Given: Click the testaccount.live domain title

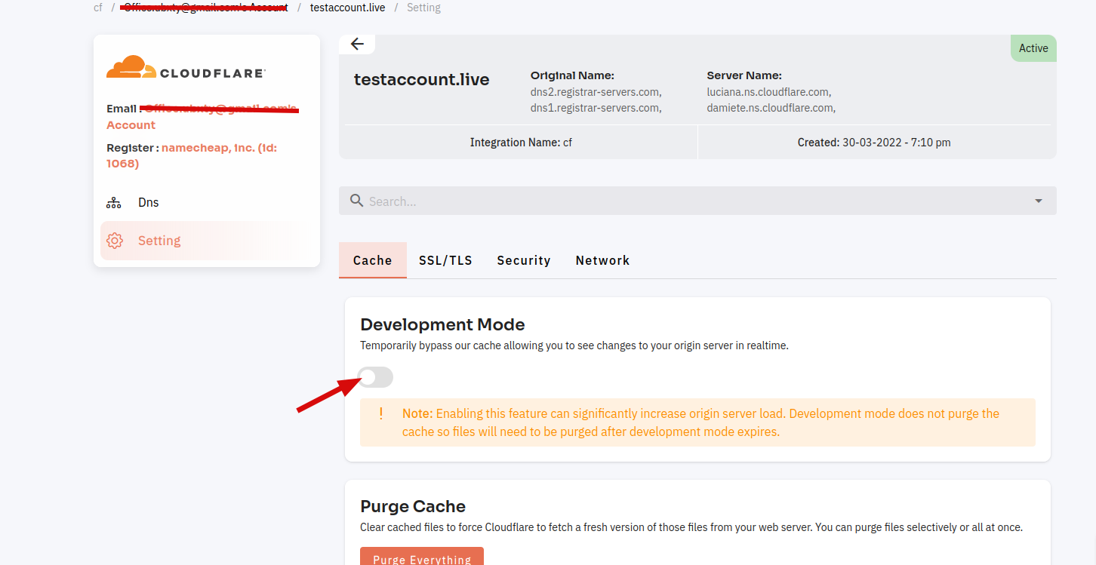Looking at the screenshot, I should coord(422,79).
